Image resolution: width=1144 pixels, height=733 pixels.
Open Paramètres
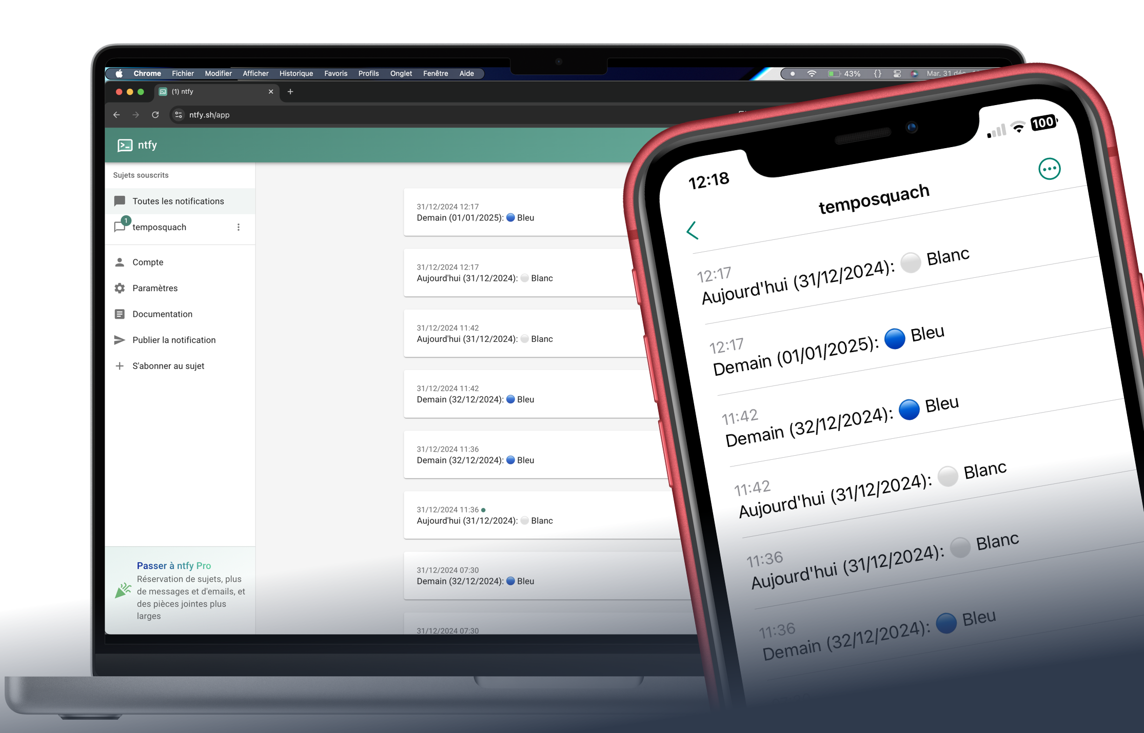click(180, 288)
